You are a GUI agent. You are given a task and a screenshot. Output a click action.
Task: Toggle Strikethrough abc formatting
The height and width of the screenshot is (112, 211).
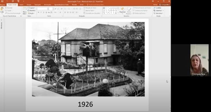point(49,13)
